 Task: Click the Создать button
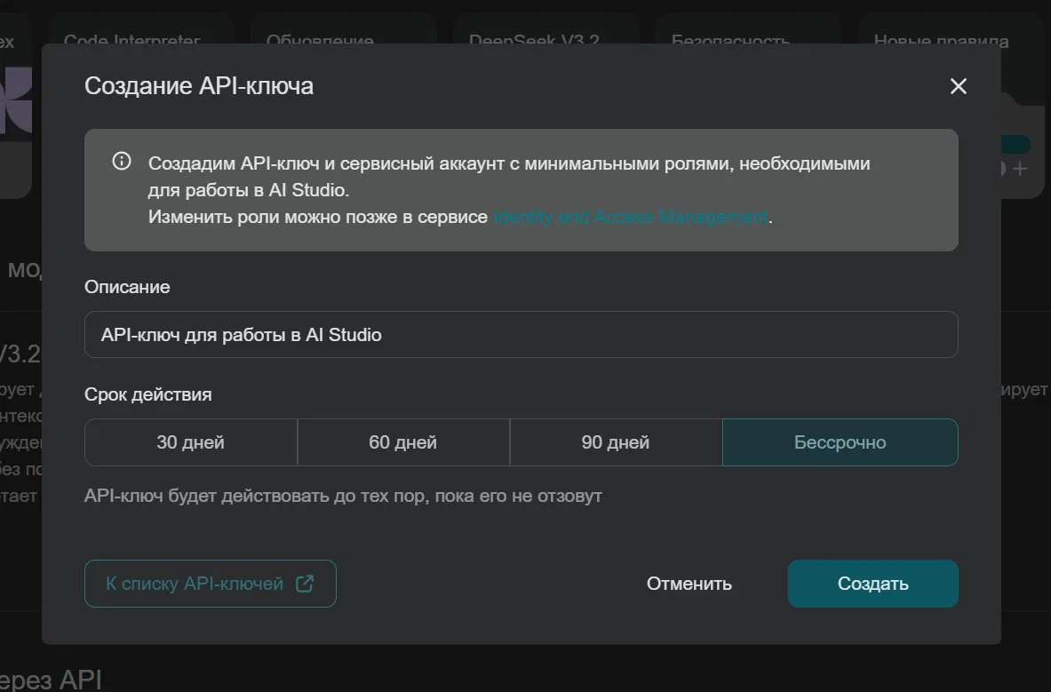point(872,584)
